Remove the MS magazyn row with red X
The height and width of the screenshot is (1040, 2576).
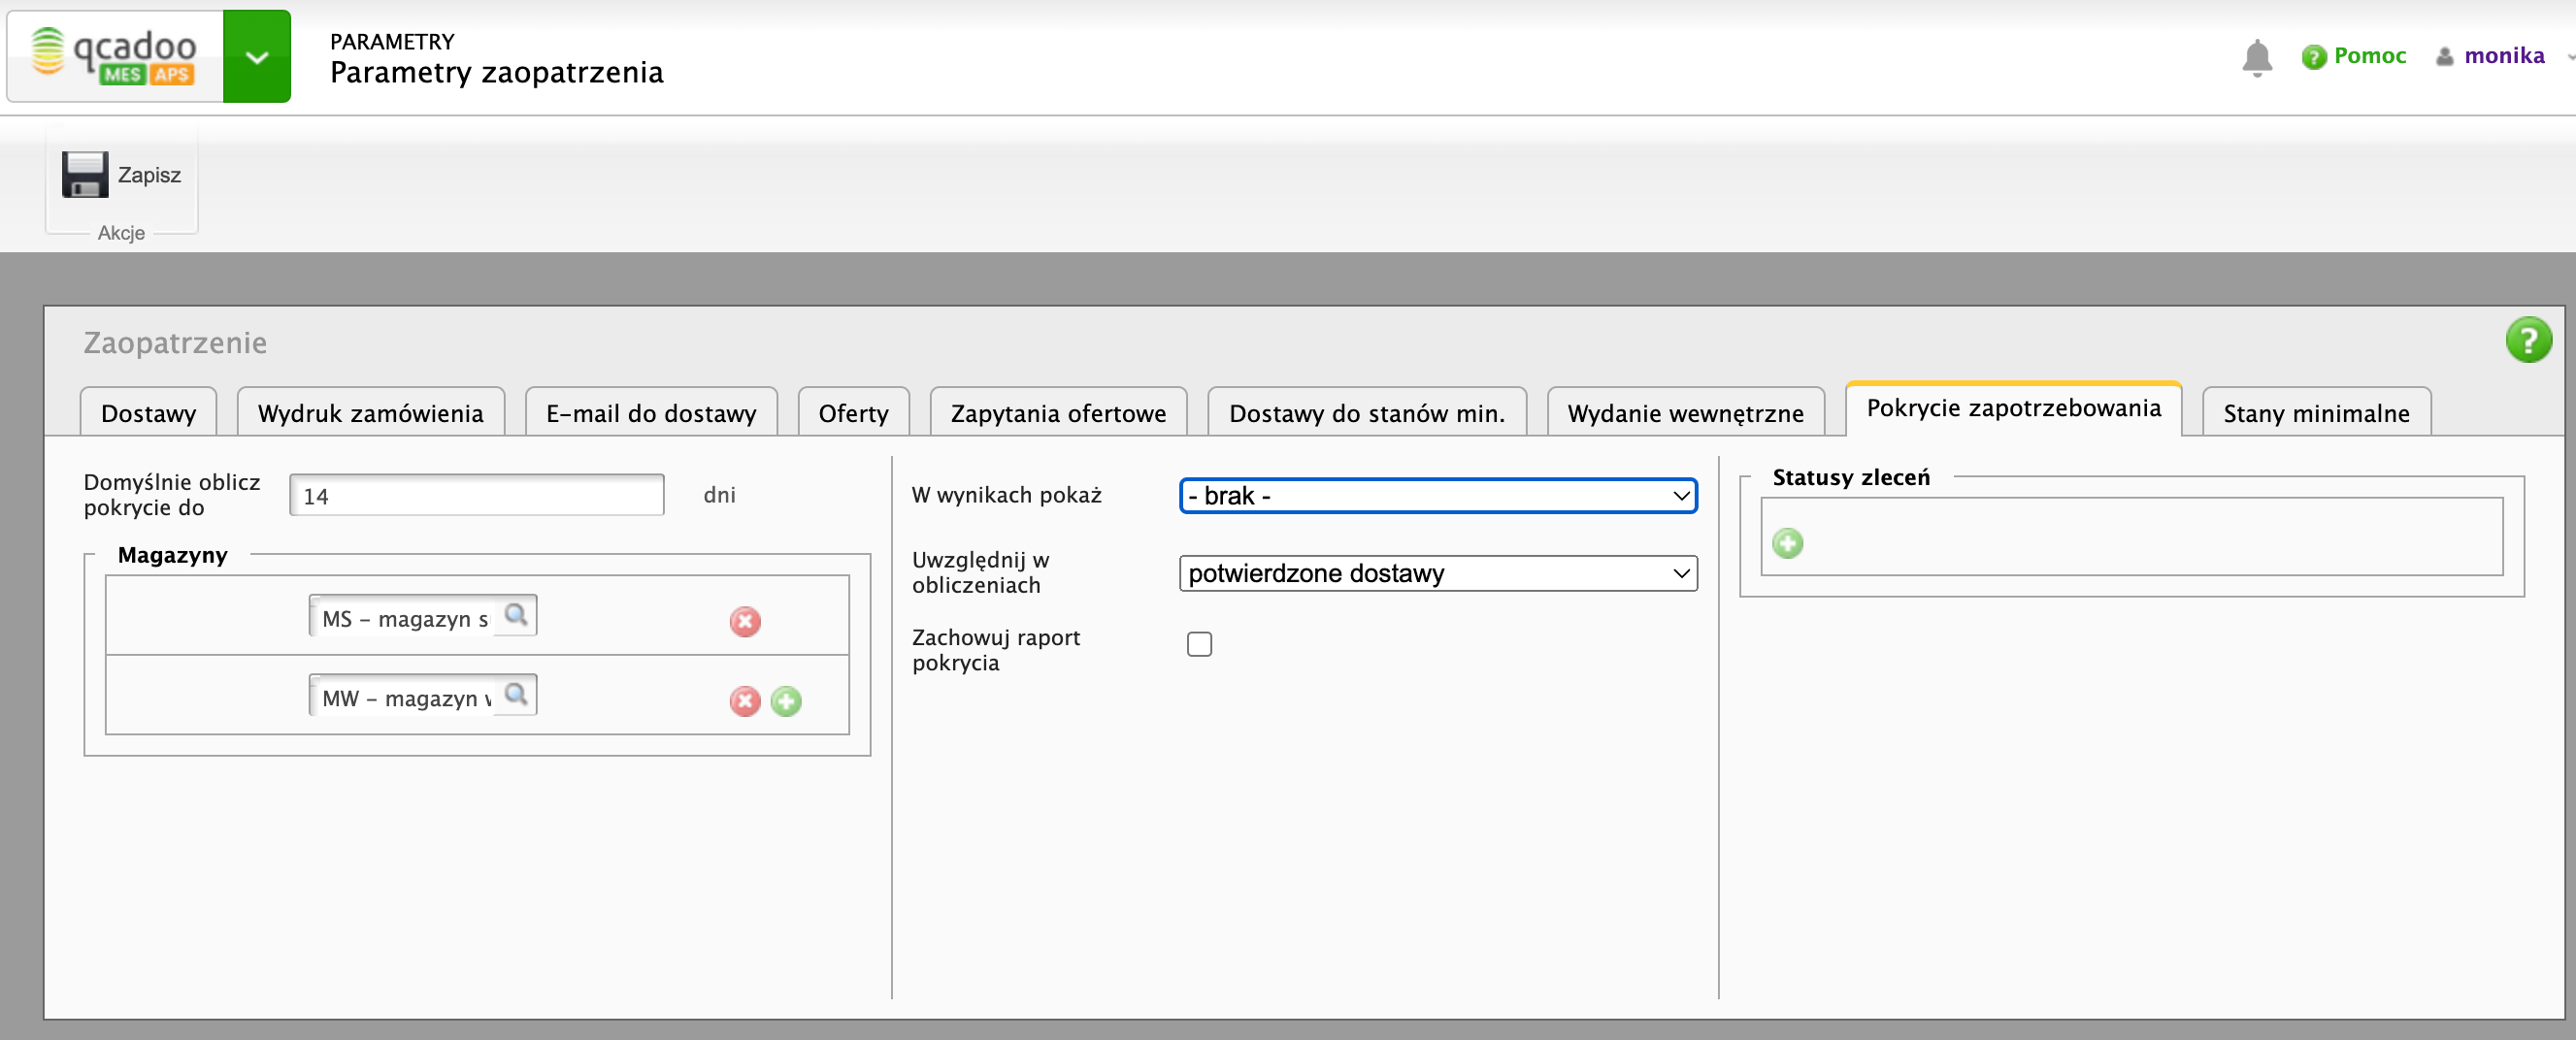tap(745, 622)
